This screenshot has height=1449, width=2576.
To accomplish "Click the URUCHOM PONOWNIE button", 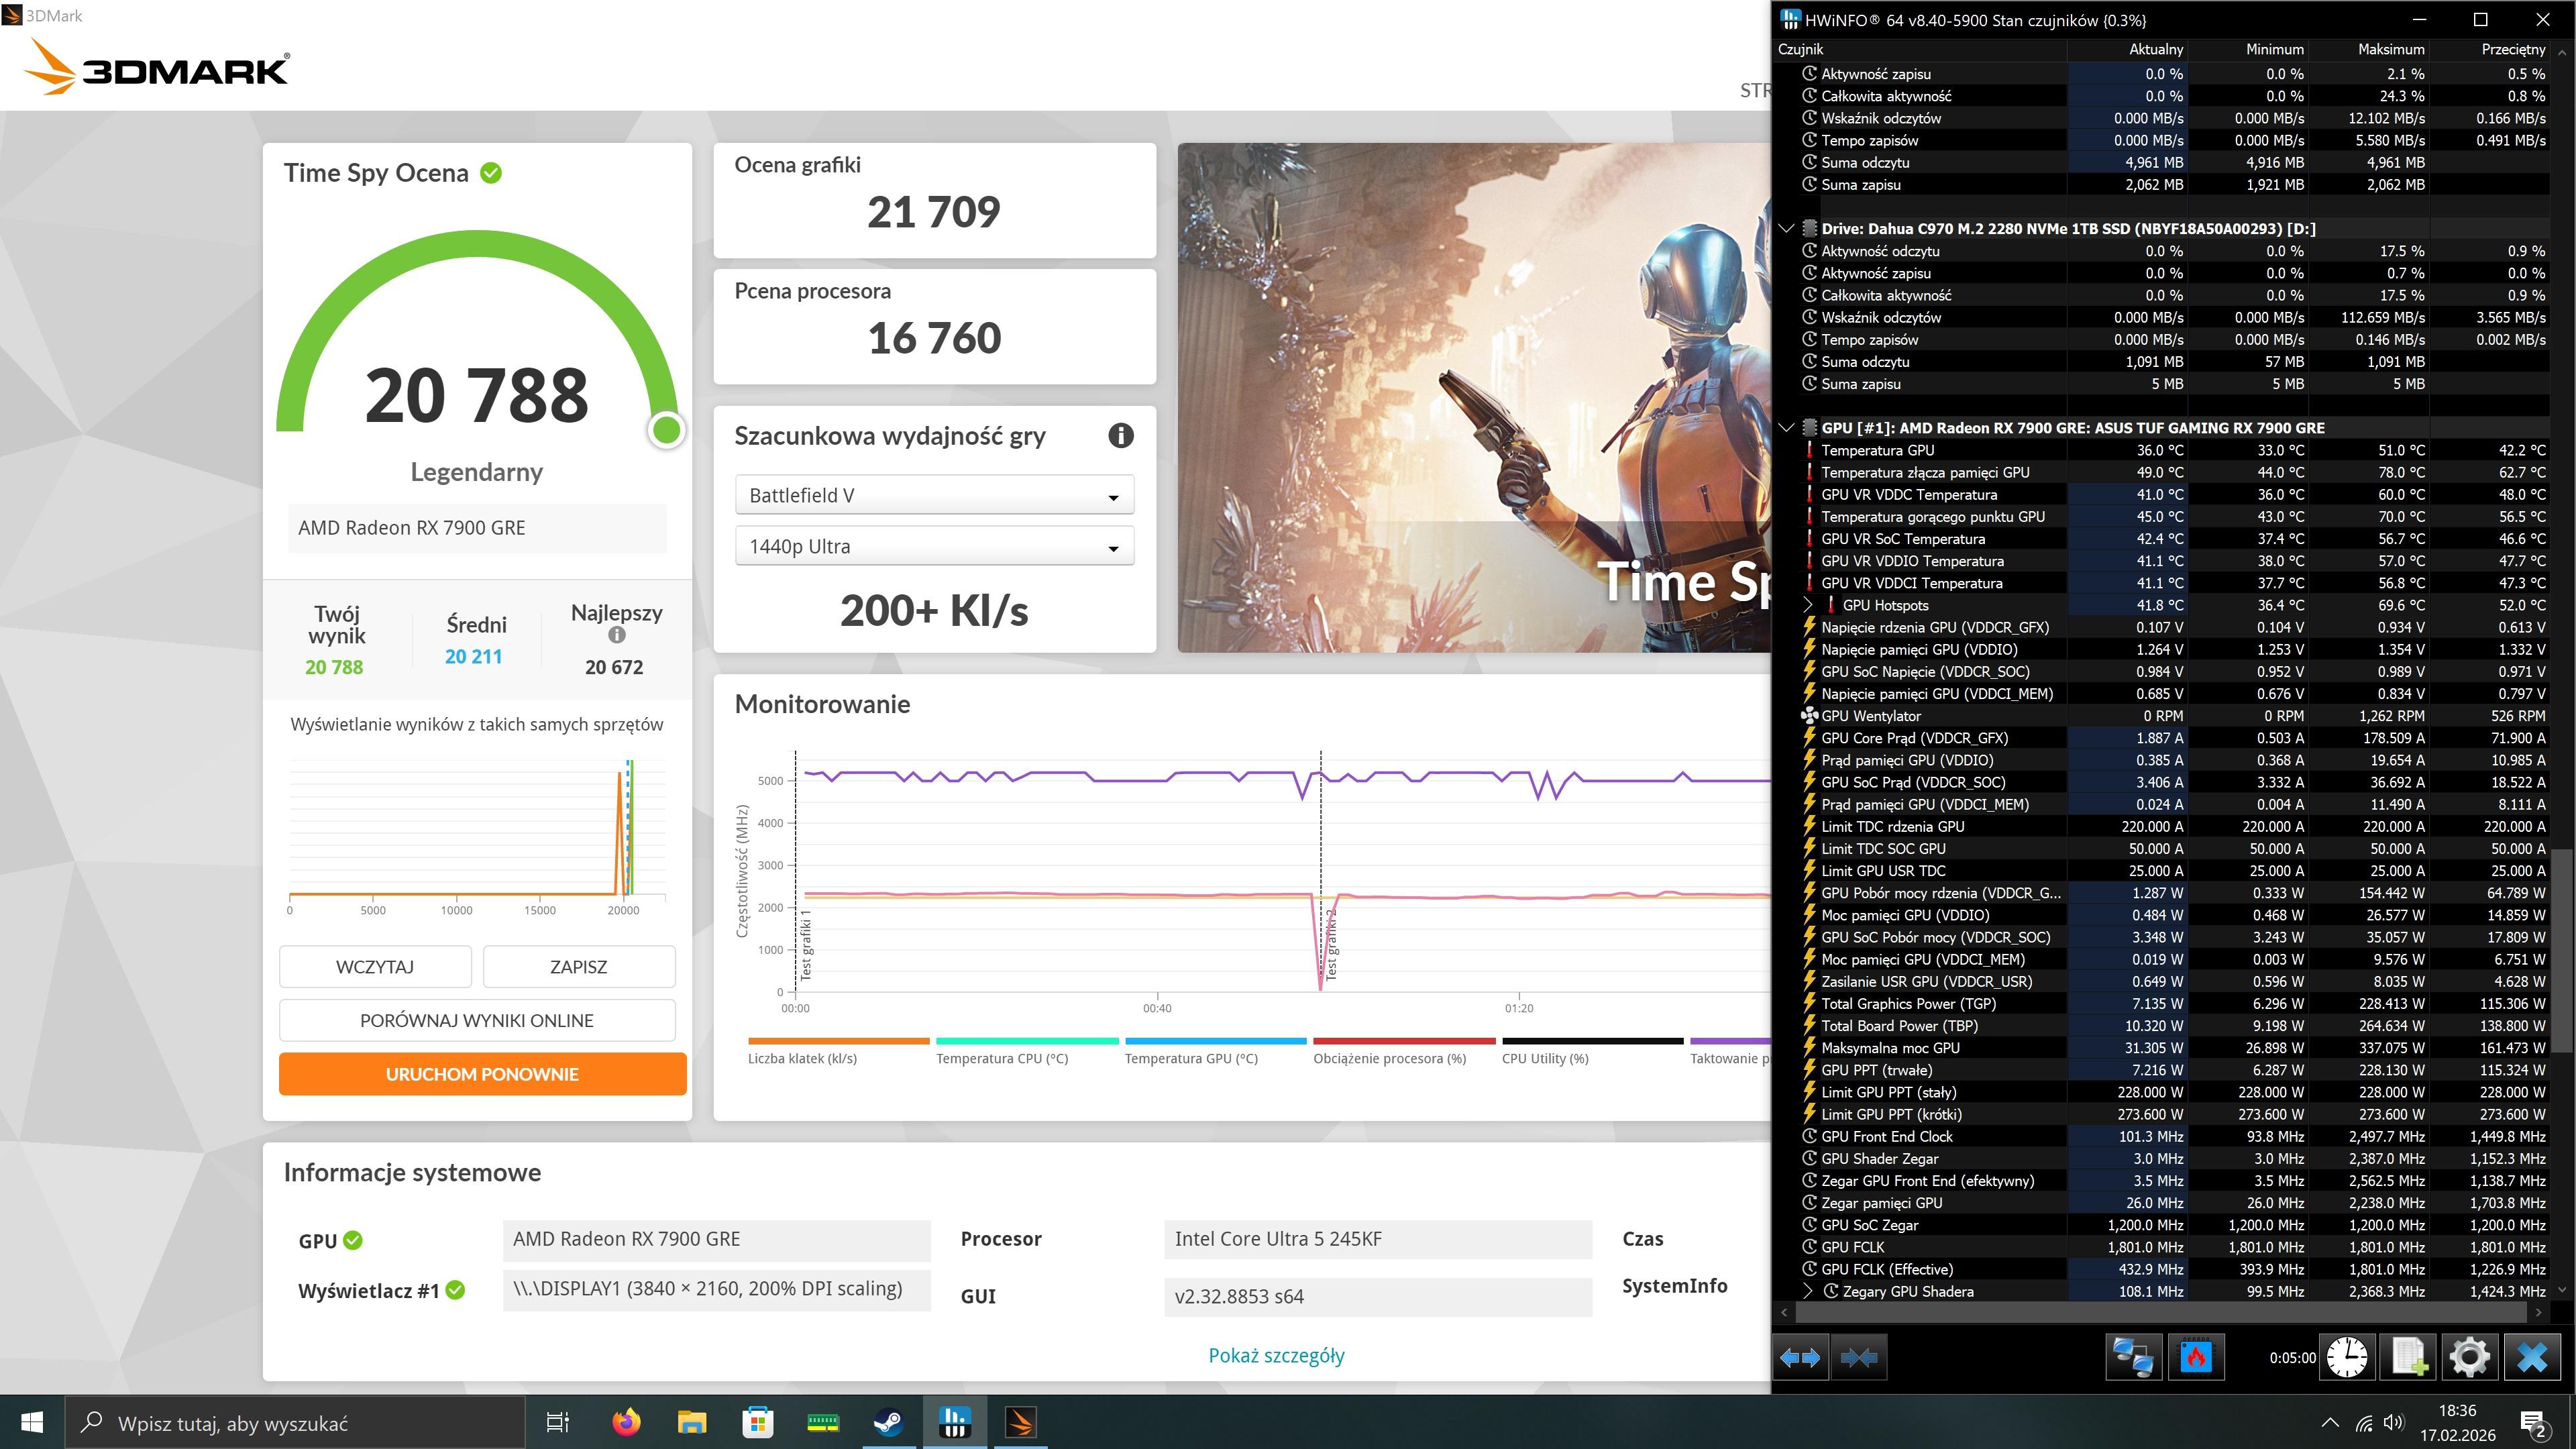I will (482, 1074).
